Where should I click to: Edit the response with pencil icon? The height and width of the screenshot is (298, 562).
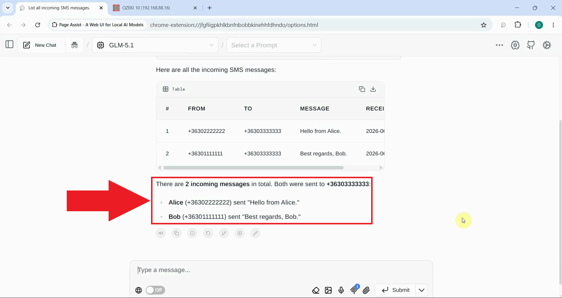point(256,233)
